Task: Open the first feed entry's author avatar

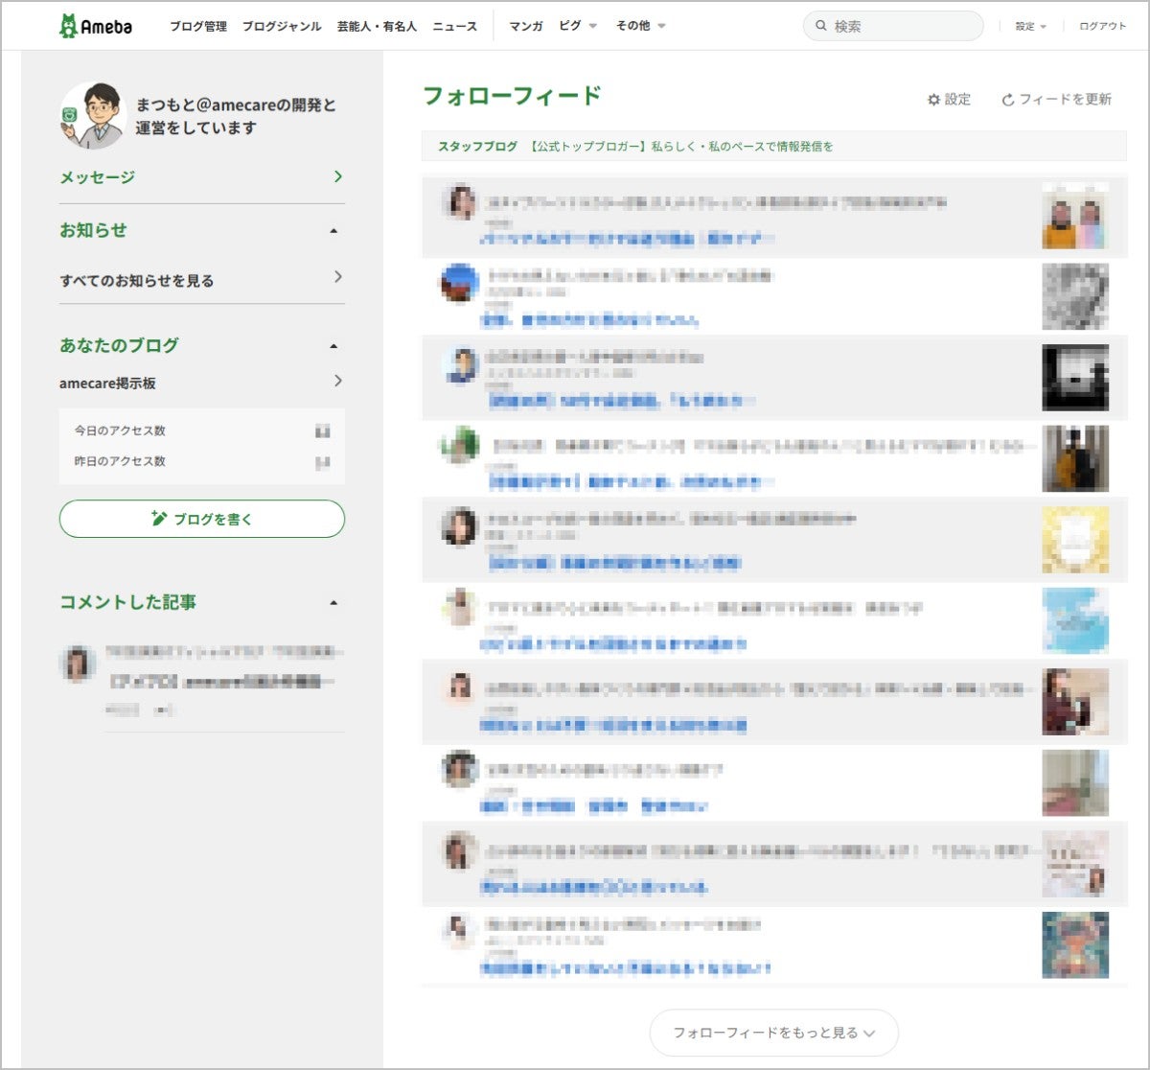Action: 460,203
